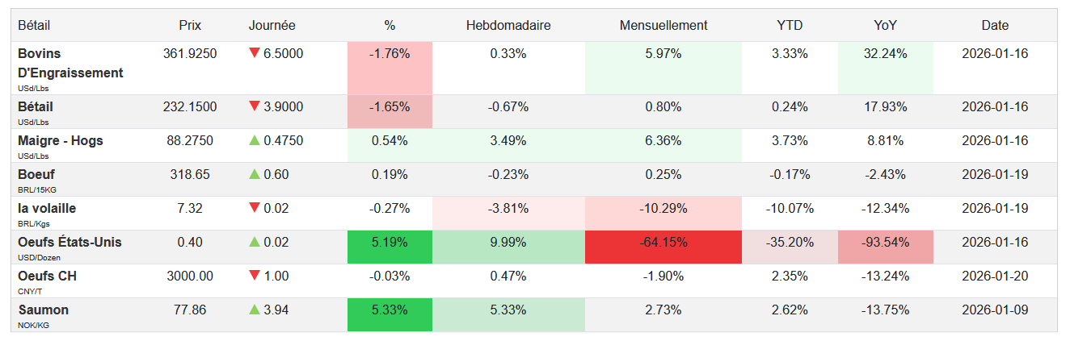The width and height of the screenshot is (1070, 345).
Task: Click the YoY column header
Action: (885, 25)
